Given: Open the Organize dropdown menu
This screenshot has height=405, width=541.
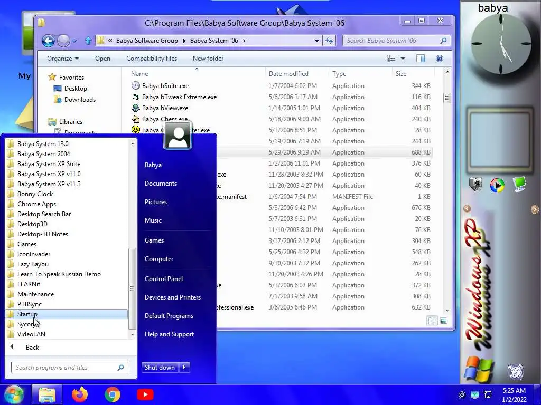Looking at the screenshot, I should tap(63, 59).
